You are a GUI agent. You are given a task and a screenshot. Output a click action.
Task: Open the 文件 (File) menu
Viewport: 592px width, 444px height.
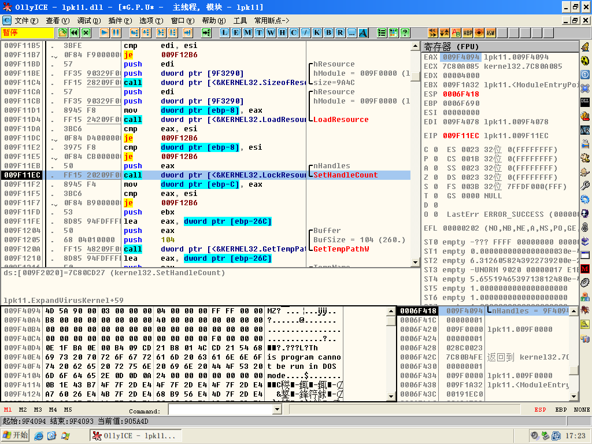pos(26,20)
